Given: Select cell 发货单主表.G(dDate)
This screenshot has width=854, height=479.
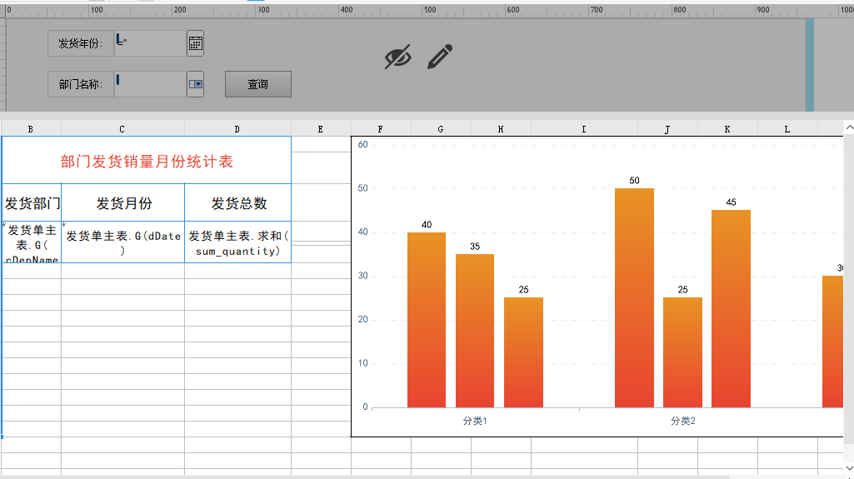Looking at the screenshot, I should click(123, 242).
